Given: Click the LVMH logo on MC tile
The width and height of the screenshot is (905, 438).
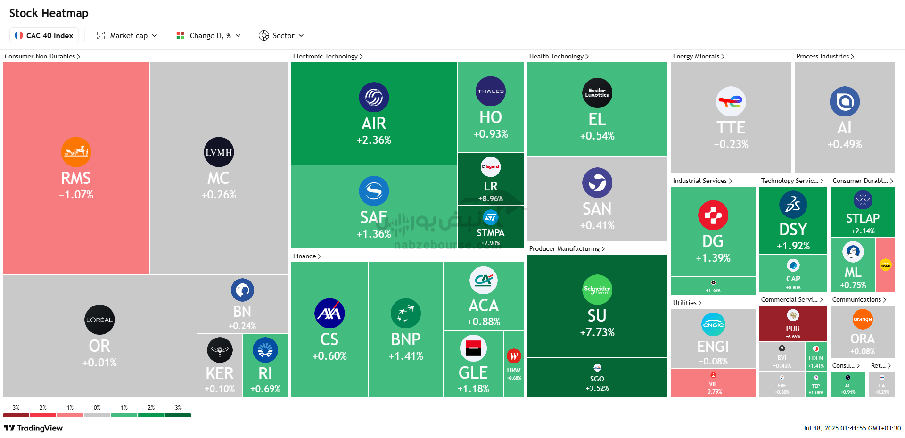Looking at the screenshot, I should pos(219,152).
